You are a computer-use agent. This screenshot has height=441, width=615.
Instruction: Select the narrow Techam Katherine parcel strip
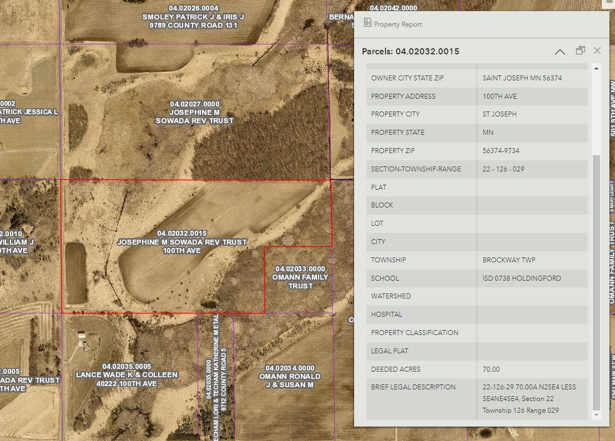tap(215, 377)
